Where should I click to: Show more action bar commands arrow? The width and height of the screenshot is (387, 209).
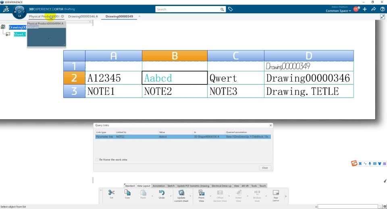pyautogui.click(x=286, y=196)
